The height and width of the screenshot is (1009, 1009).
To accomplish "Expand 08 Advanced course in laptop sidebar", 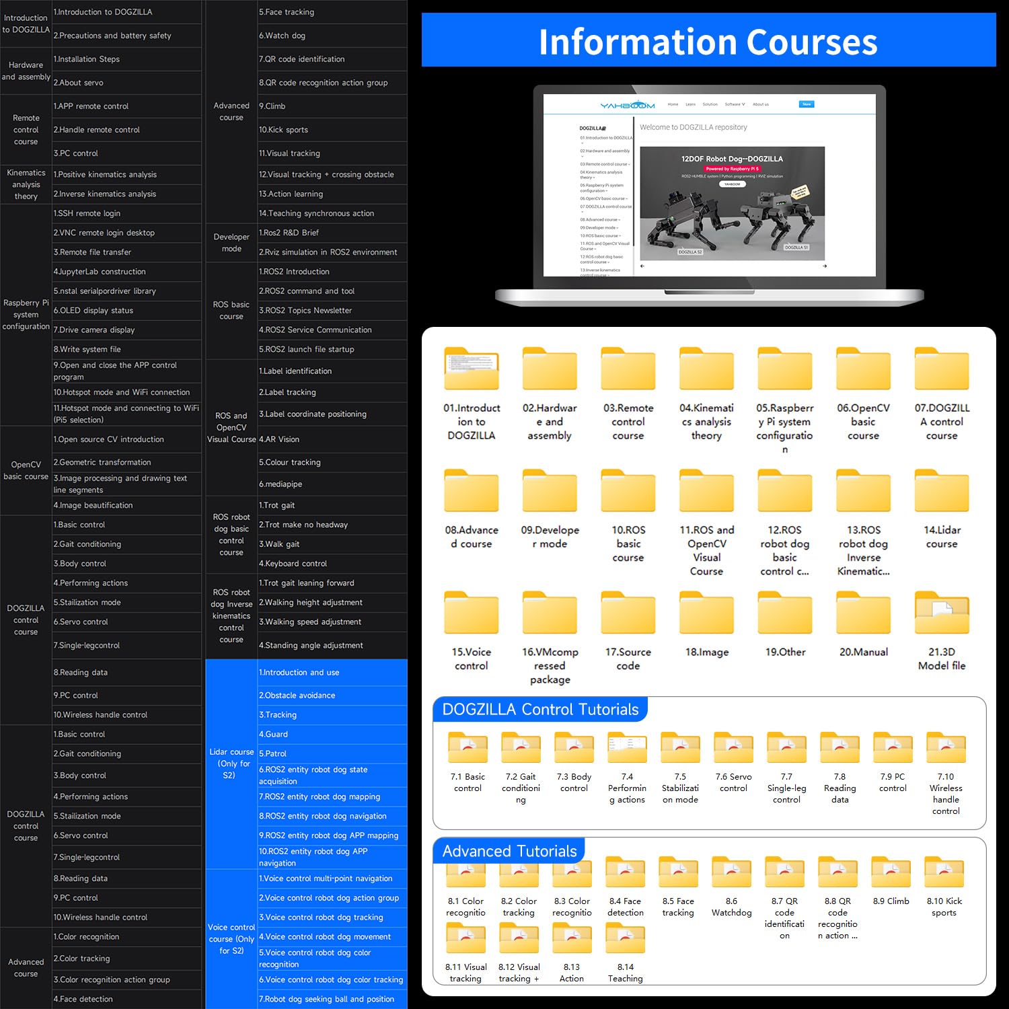I will [600, 219].
